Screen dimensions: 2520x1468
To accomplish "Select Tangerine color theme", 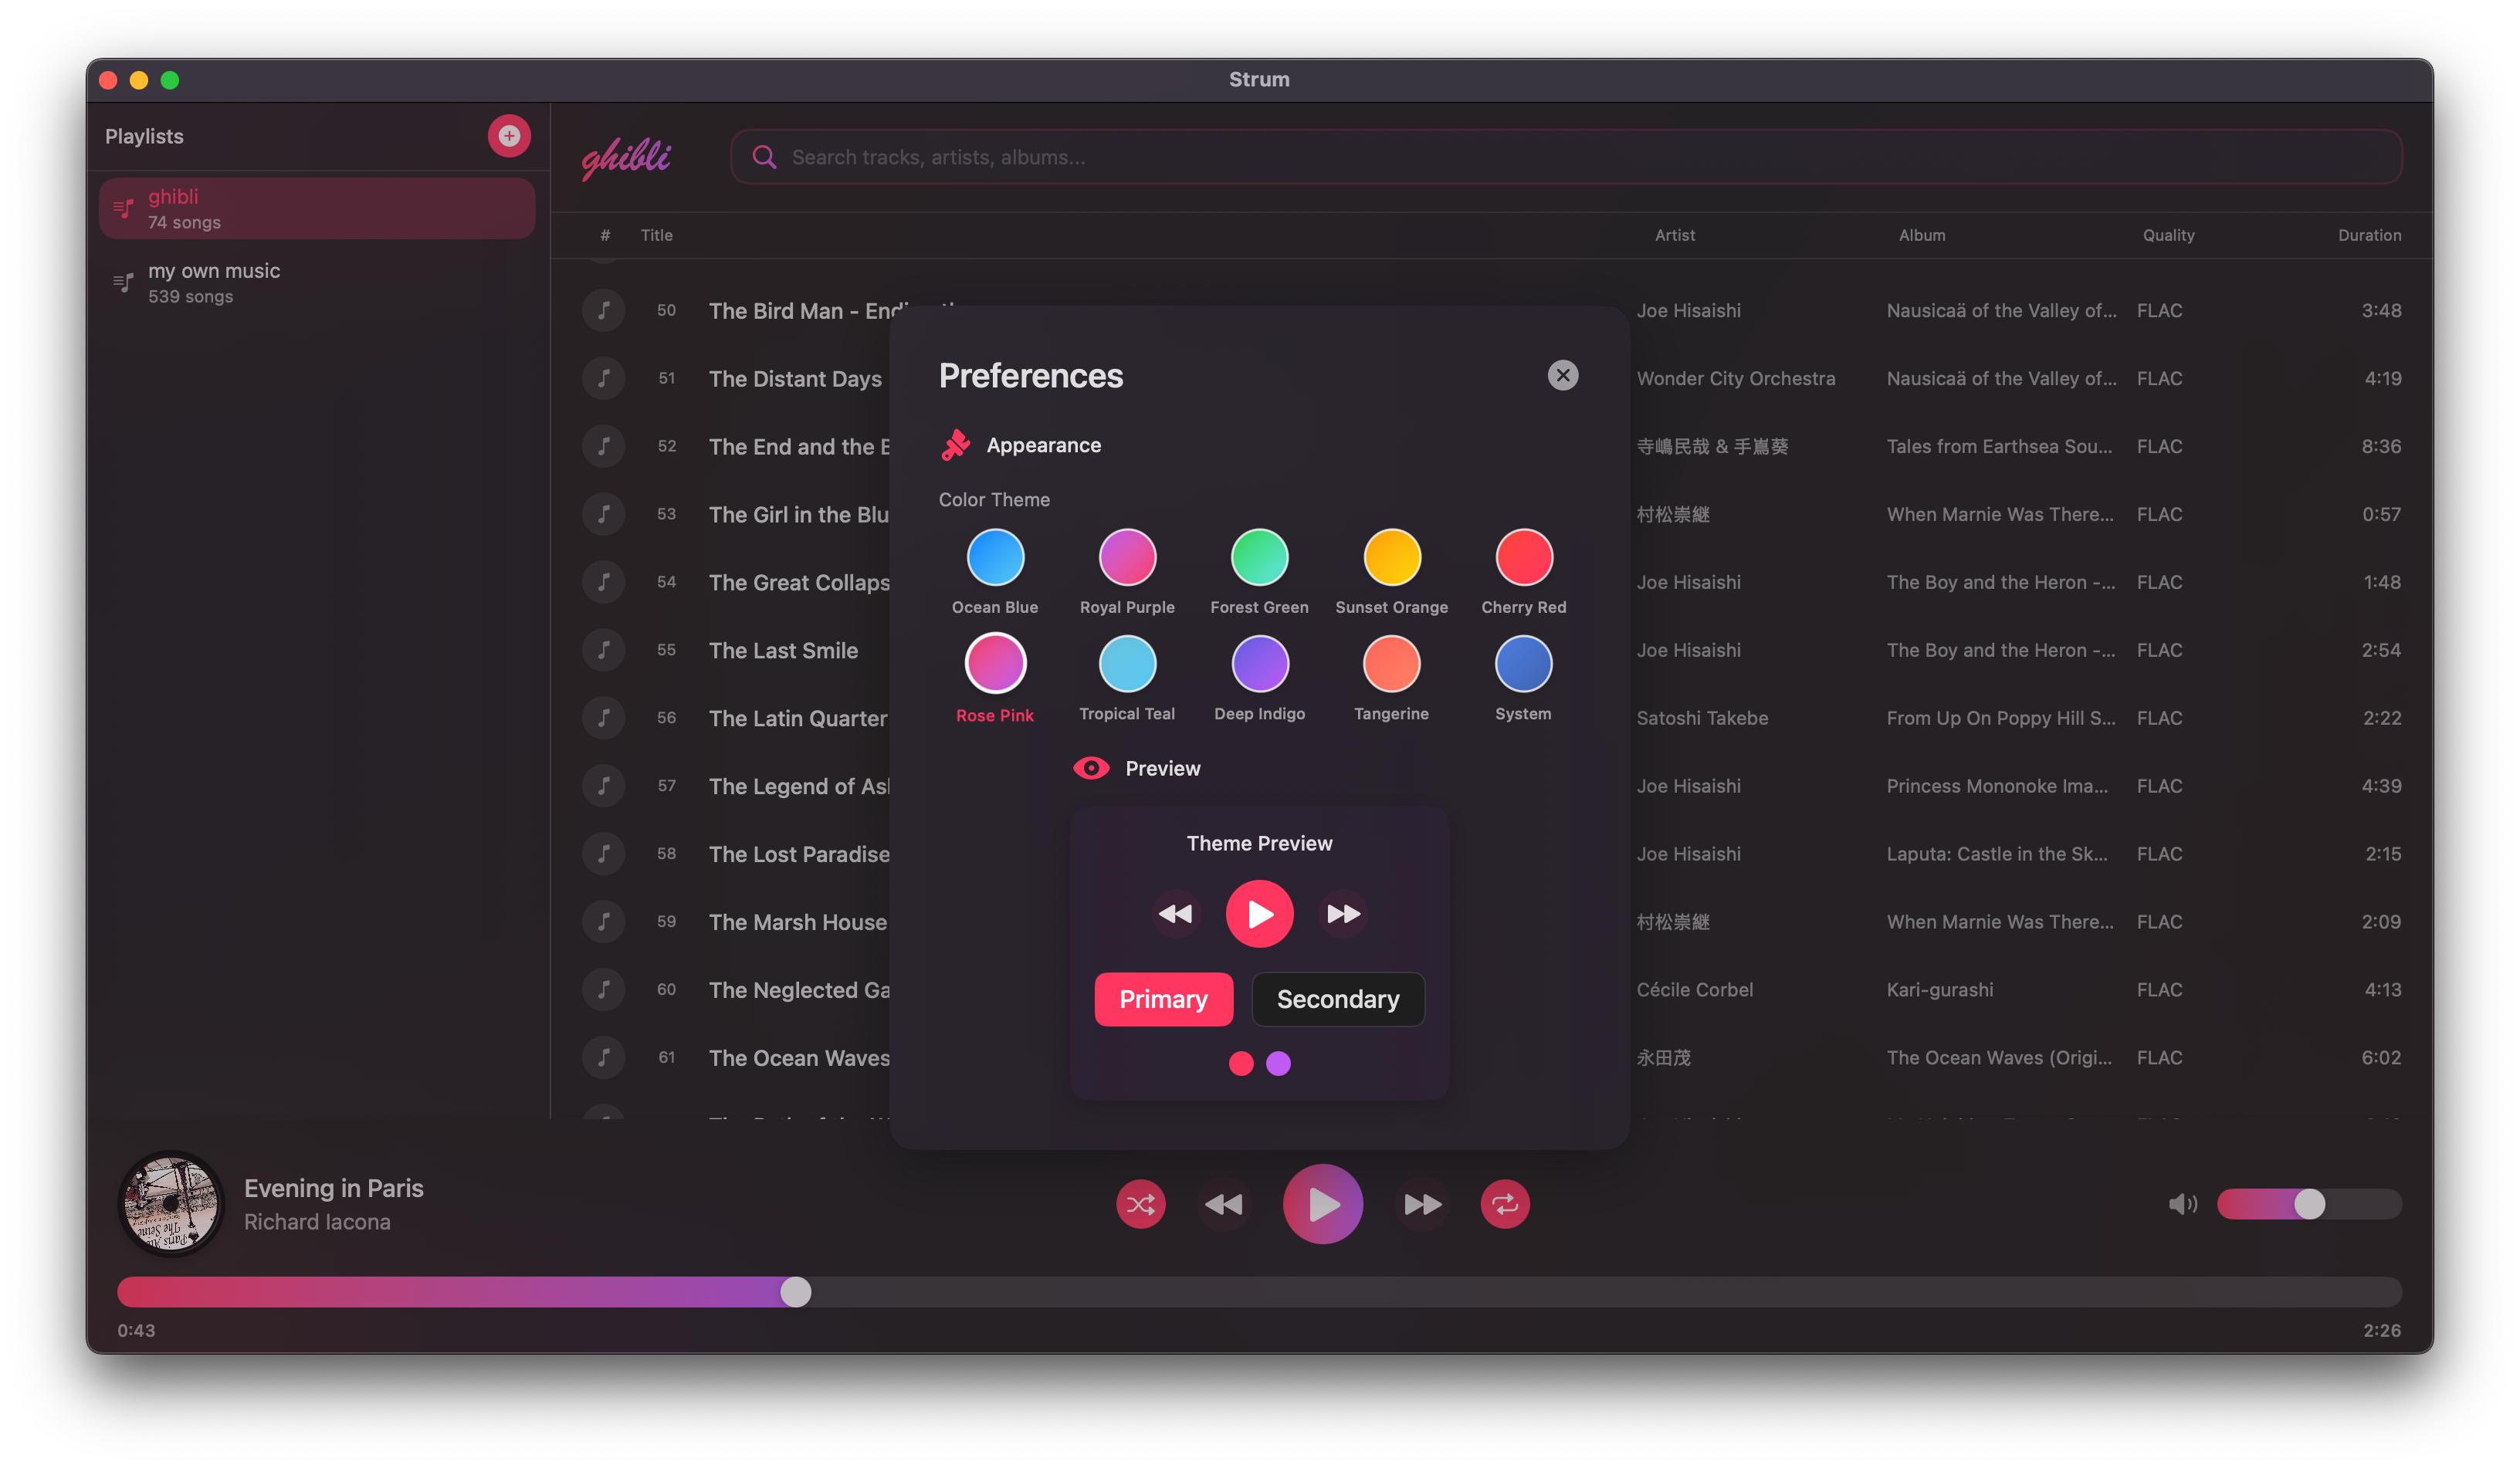I will tap(1392, 664).
